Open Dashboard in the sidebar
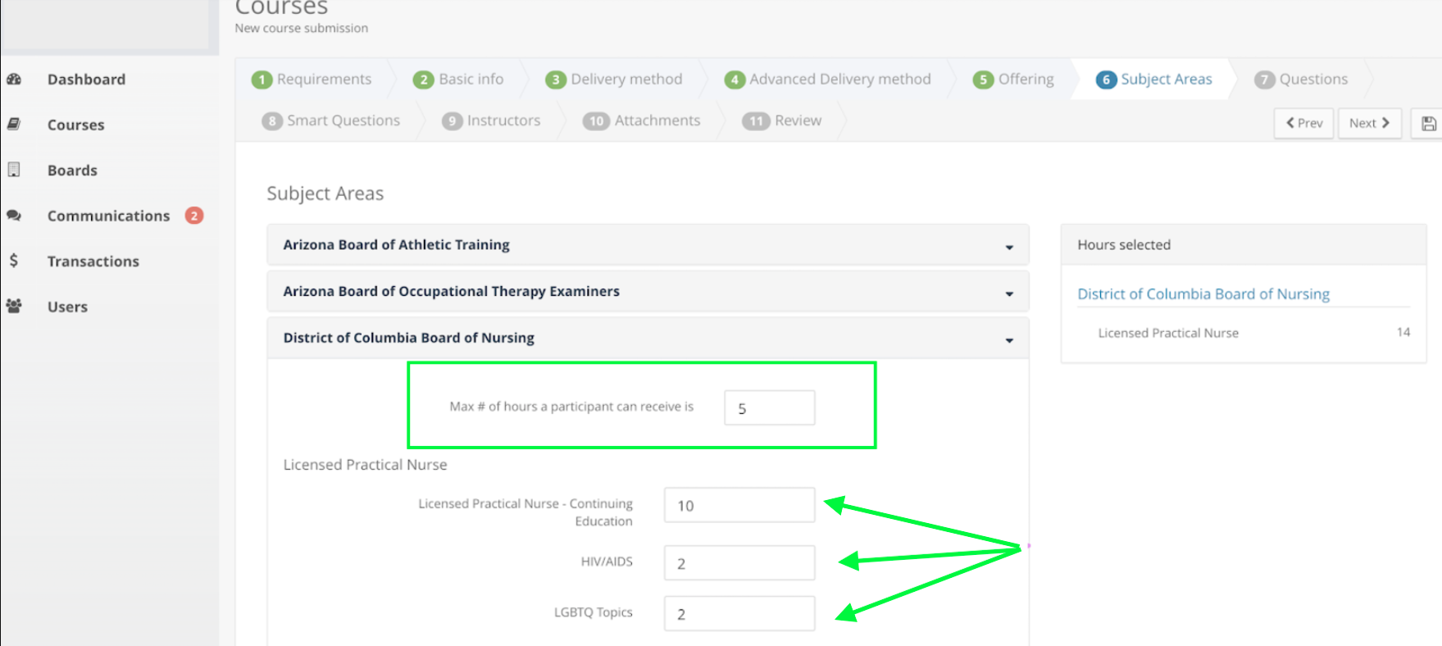1442x646 pixels. [86, 80]
